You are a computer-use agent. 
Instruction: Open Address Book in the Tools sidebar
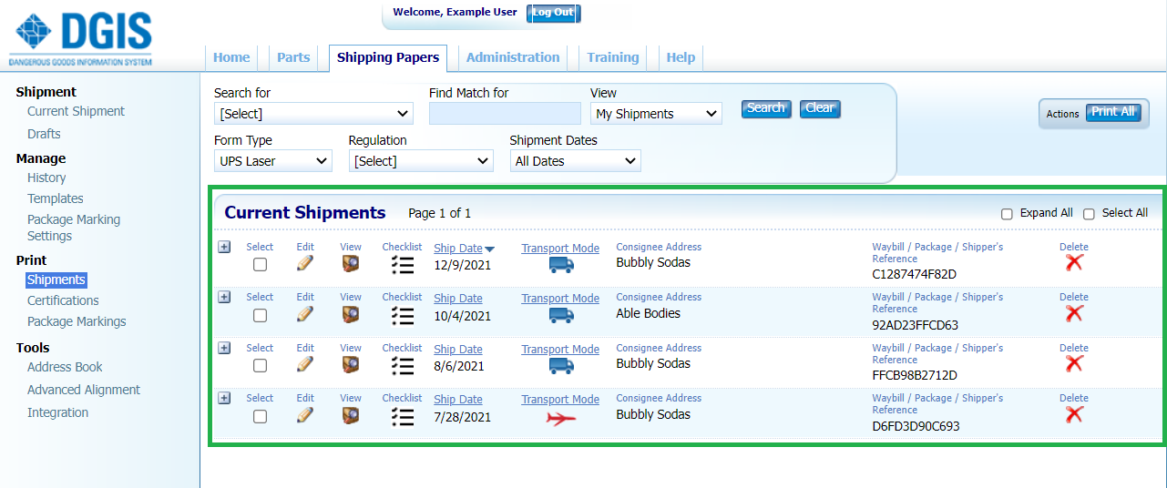click(x=65, y=367)
